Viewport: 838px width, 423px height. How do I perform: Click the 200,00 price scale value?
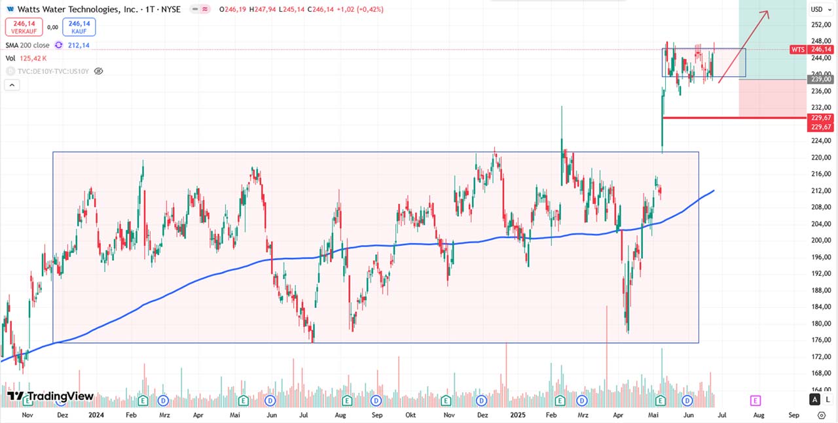(820, 241)
